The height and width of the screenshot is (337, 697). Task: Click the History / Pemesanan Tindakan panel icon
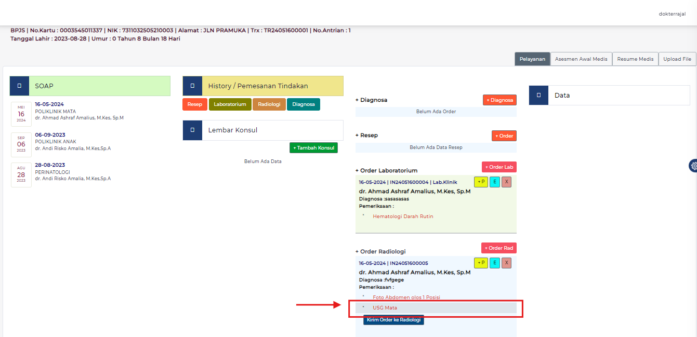point(192,86)
